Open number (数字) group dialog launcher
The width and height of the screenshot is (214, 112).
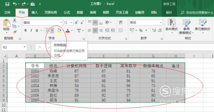click(x=162, y=39)
